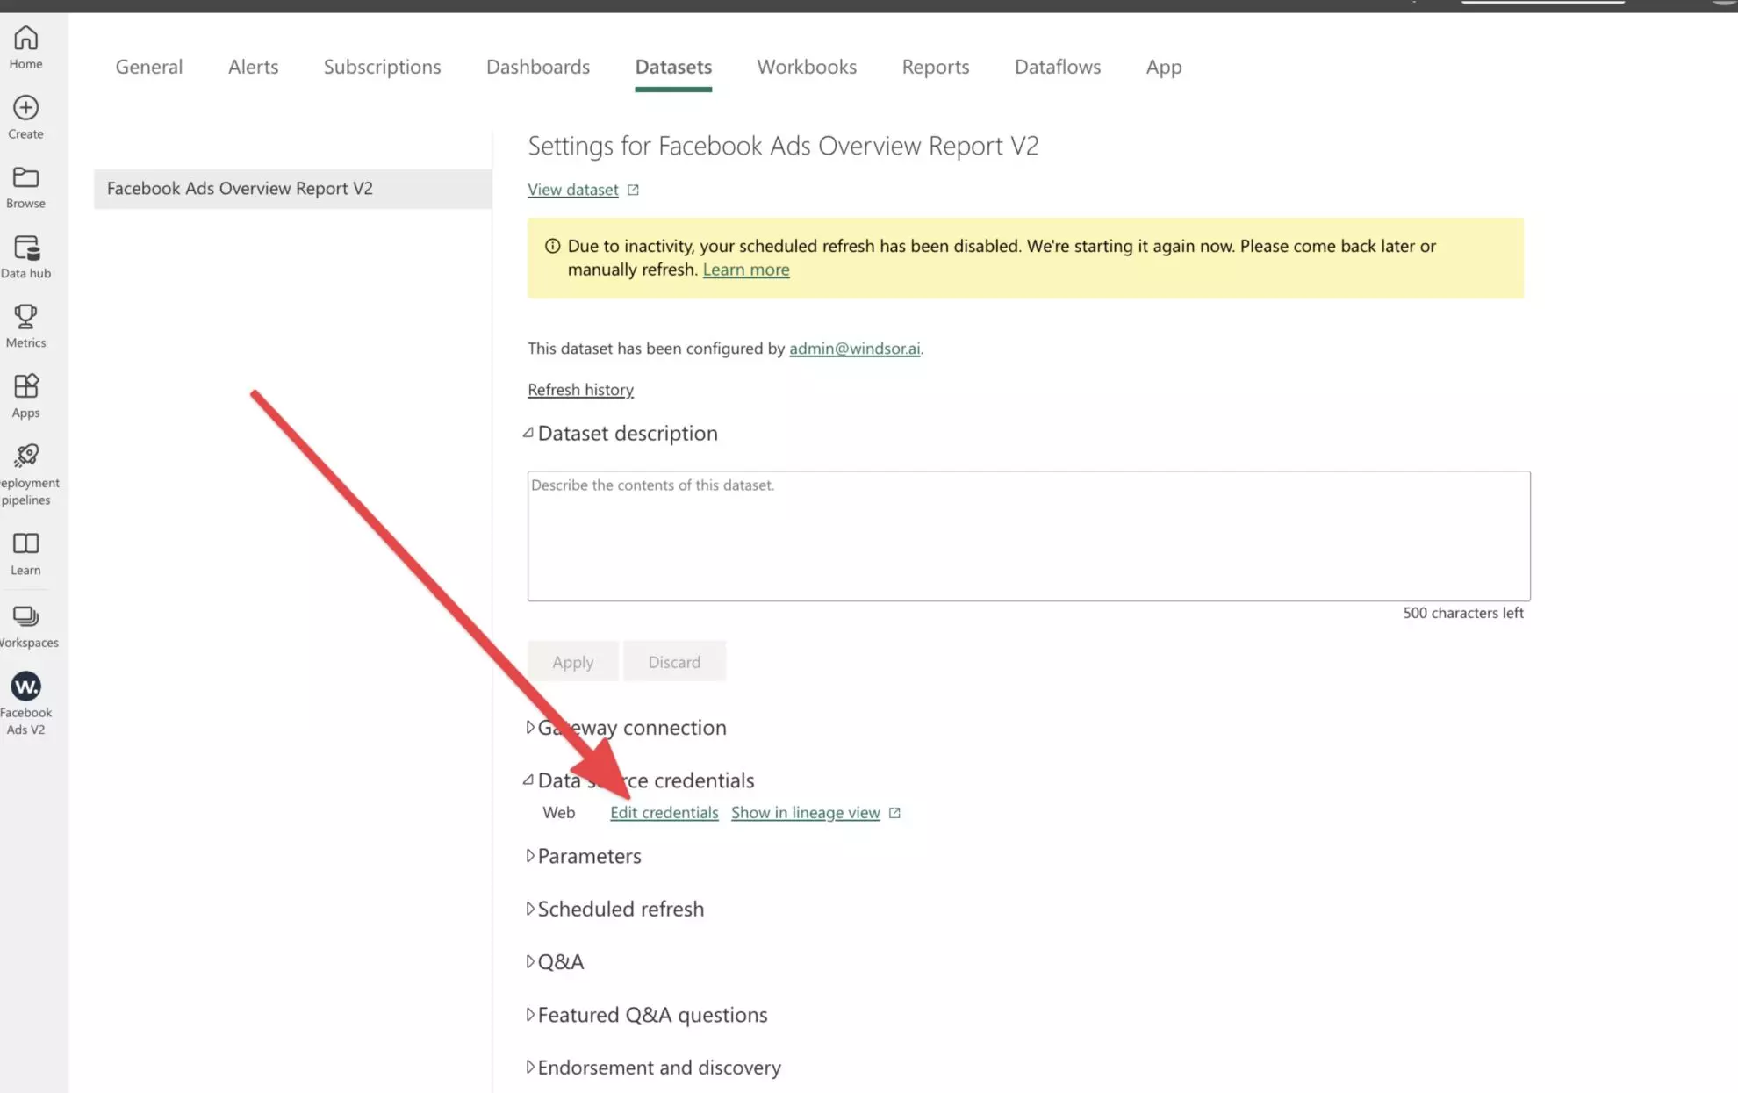Click Edit credentials link

(664, 813)
